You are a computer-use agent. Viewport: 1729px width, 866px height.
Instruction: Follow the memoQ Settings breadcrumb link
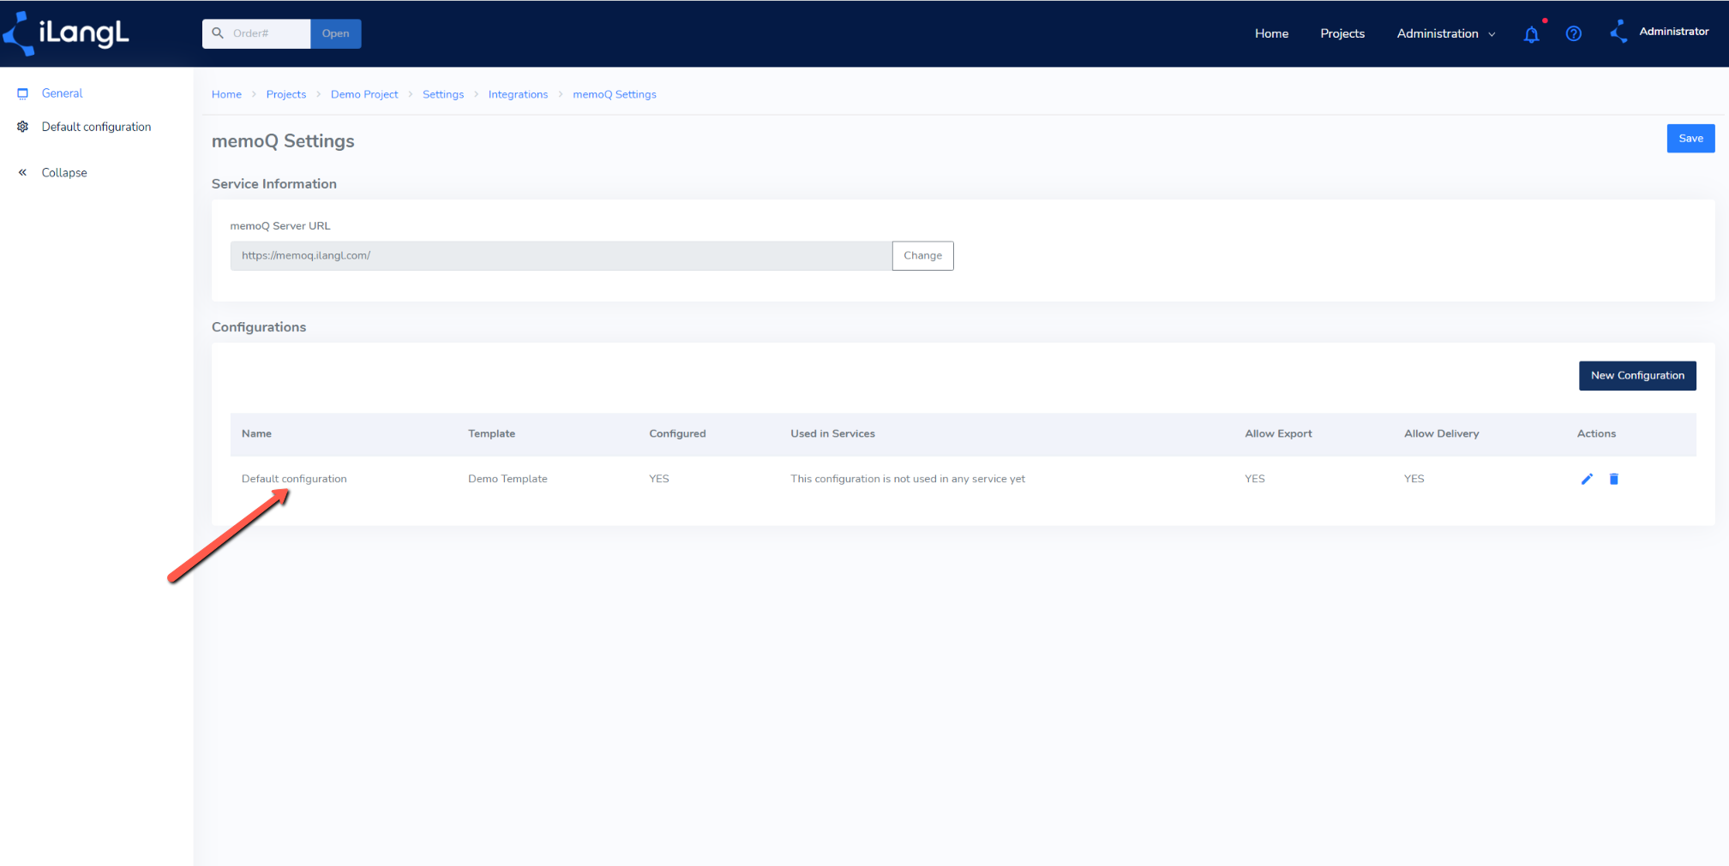pyautogui.click(x=614, y=94)
